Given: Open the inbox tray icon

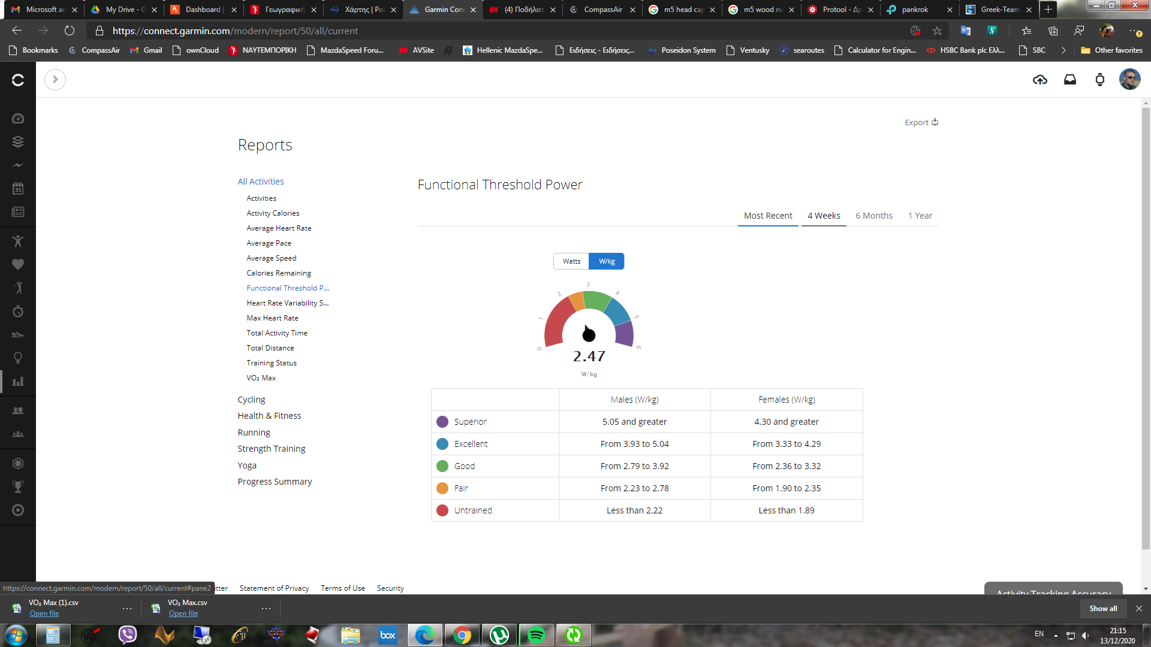Looking at the screenshot, I should [x=1070, y=80].
